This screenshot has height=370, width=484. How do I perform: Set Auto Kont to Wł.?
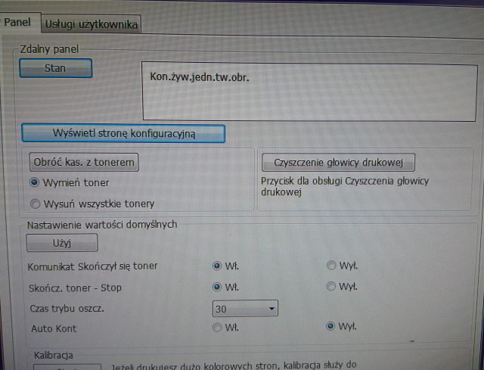[217, 327]
